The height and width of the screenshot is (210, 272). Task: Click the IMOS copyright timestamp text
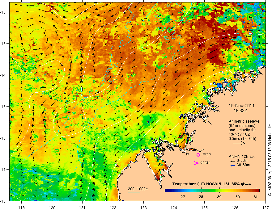coord(270,159)
